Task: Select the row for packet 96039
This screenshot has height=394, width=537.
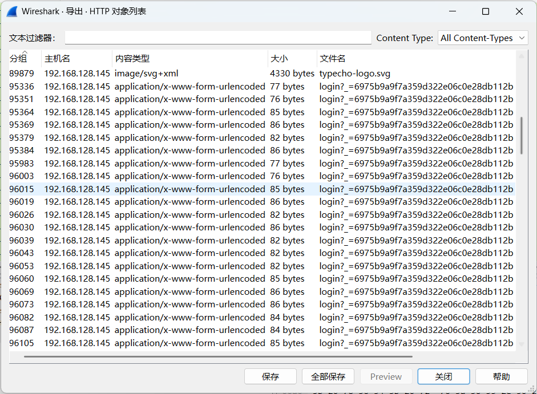Action: [x=262, y=241]
